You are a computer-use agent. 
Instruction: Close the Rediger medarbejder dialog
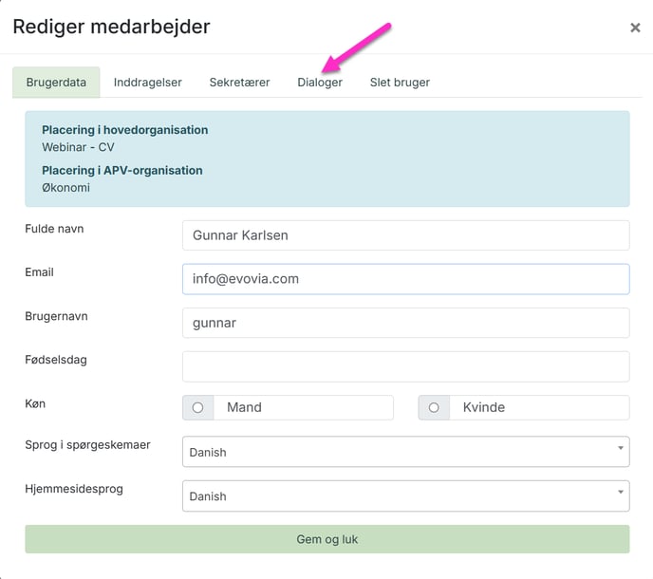pyautogui.click(x=635, y=28)
